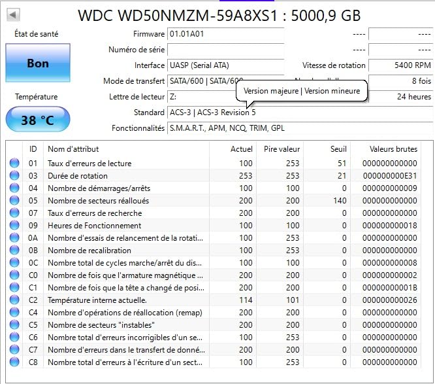Select the Interface field UASP (Serial ATA)
This screenshot has height=384, width=435.
click(x=225, y=65)
